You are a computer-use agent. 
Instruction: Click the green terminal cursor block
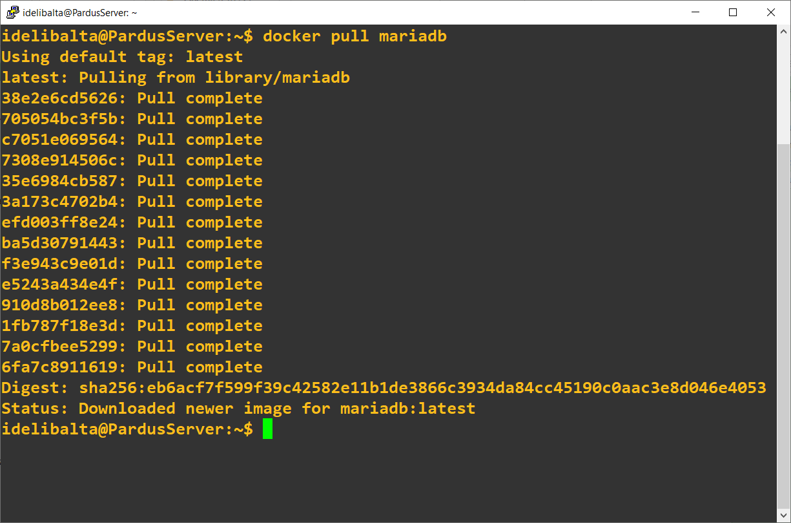tap(267, 429)
